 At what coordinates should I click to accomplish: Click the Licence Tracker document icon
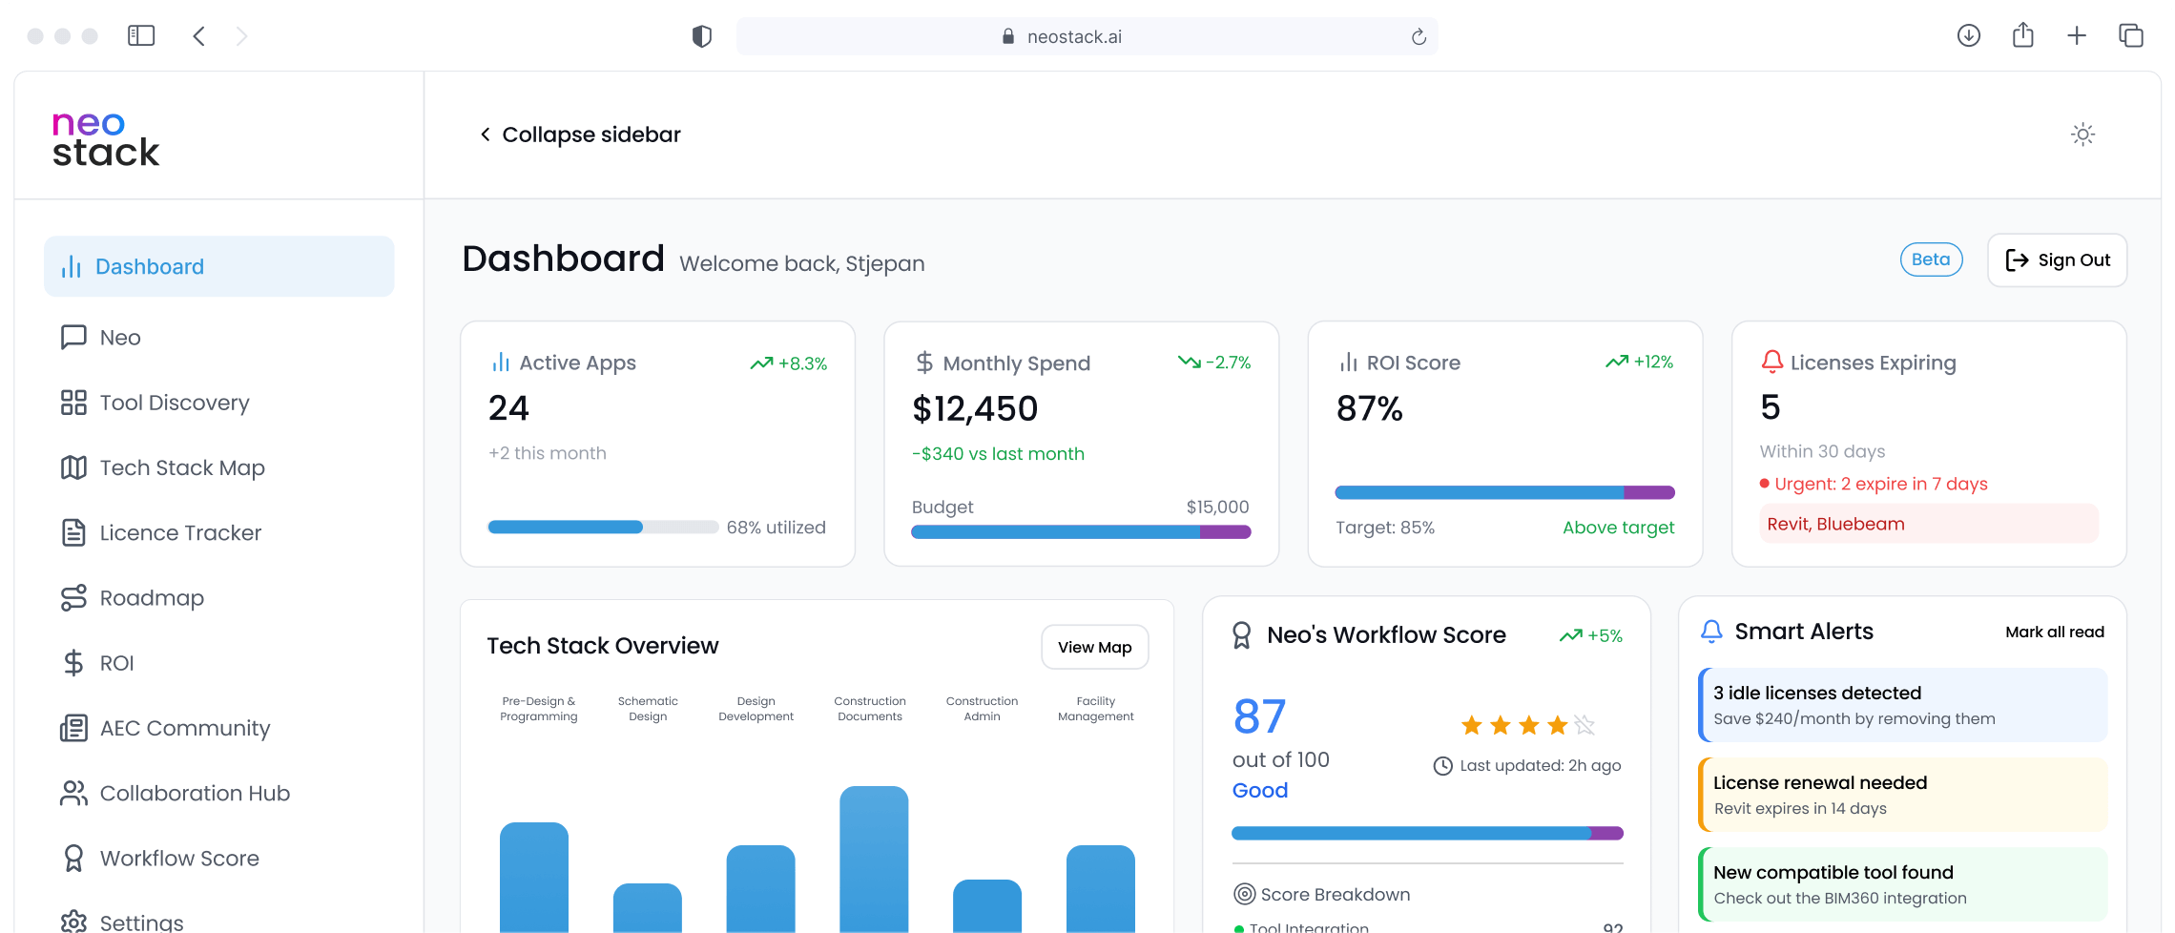(72, 532)
